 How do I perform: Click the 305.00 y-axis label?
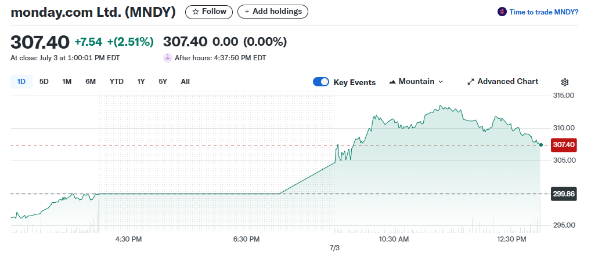(564, 160)
